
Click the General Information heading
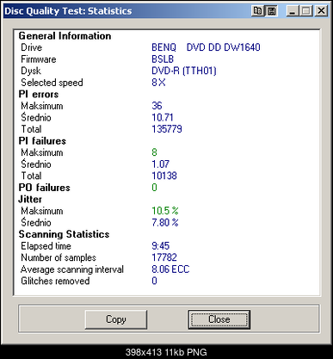pyautogui.click(x=65, y=36)
